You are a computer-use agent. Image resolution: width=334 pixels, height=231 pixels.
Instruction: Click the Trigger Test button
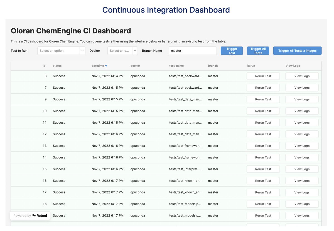point(232,51)
